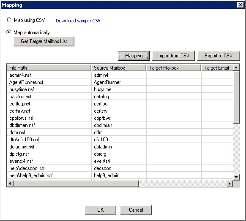Select the Map automatically radio button
Viewport: 246px width, 221px height.
tap(9, 32)
